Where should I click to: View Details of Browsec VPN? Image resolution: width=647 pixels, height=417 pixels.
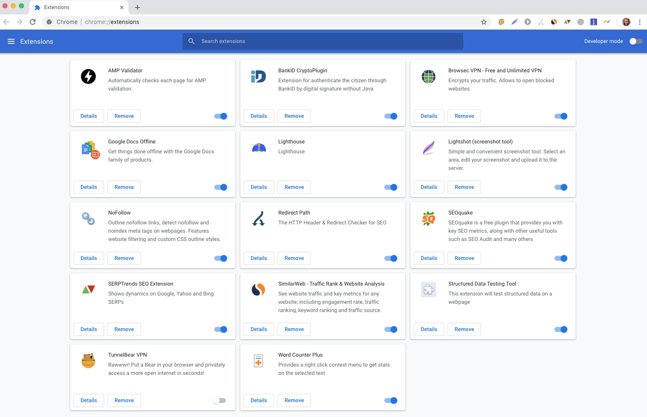click(429, 116)
